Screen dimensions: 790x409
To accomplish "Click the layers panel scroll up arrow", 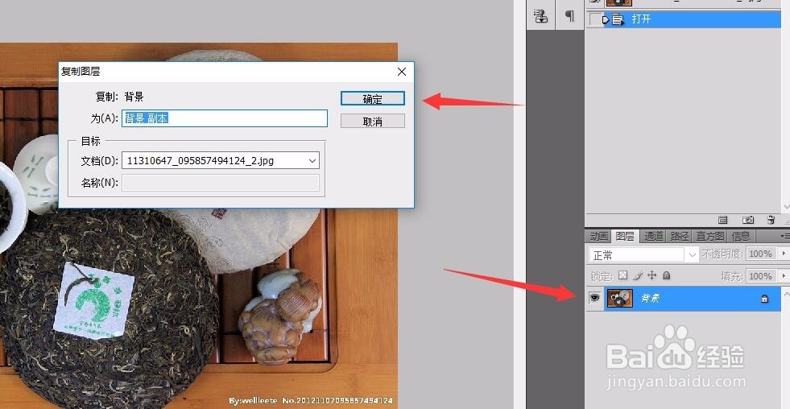I will pyautogui.click(x=786, y=292).
